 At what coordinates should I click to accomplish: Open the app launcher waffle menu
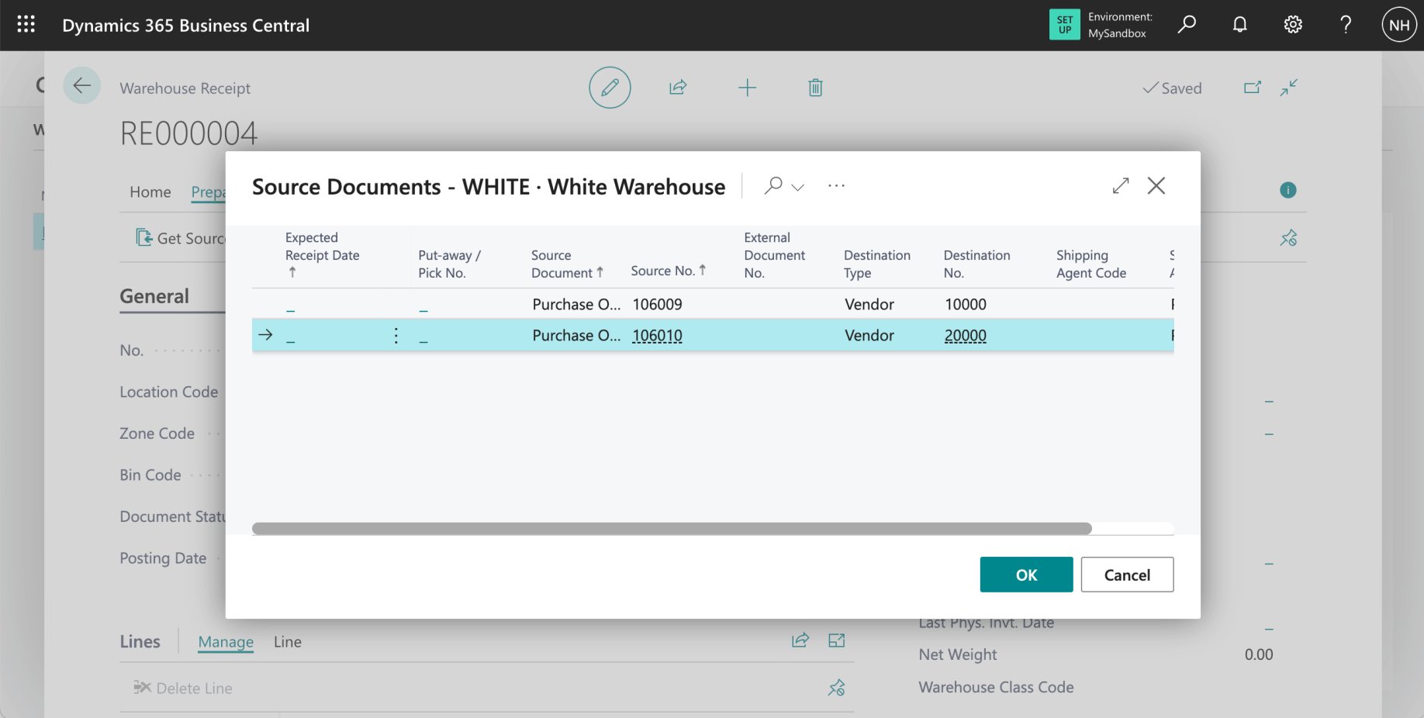26,25
